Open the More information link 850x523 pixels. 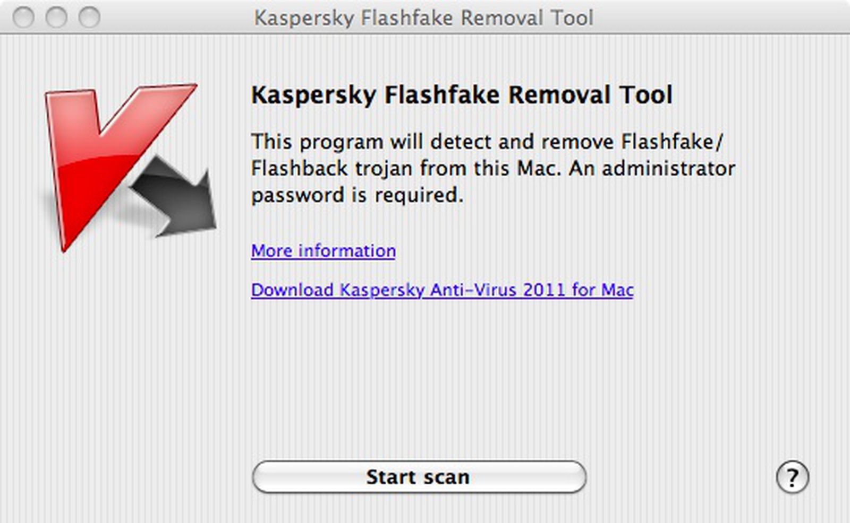coord(323,250)
